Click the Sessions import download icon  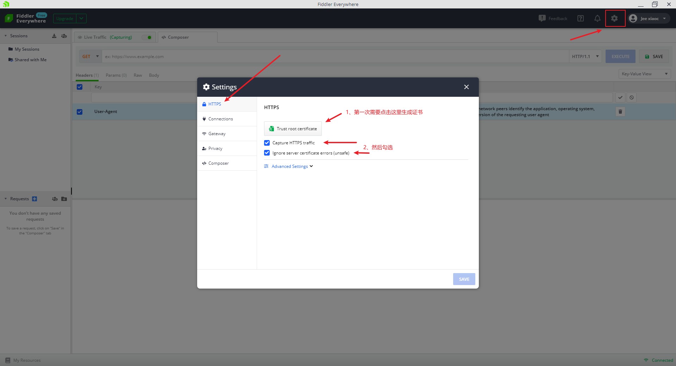[54, 36]
